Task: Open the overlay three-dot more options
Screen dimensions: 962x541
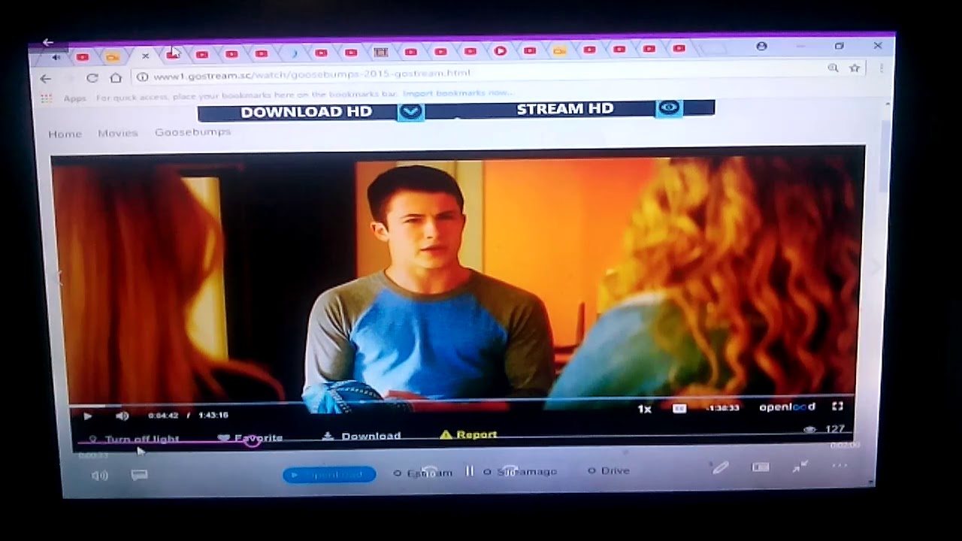Action: [x=839, y=466]
